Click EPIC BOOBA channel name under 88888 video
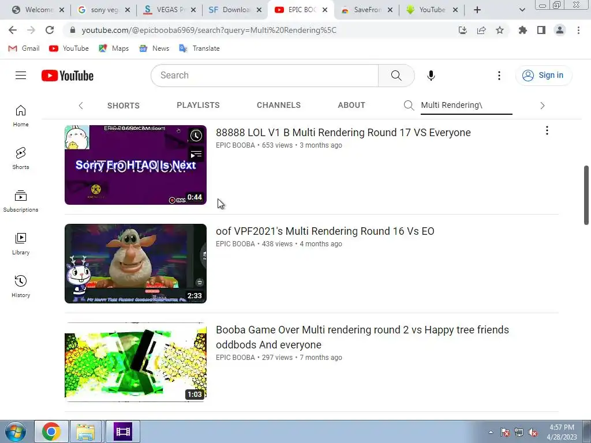Screen dimensions: 591x443 click(235, 145)
